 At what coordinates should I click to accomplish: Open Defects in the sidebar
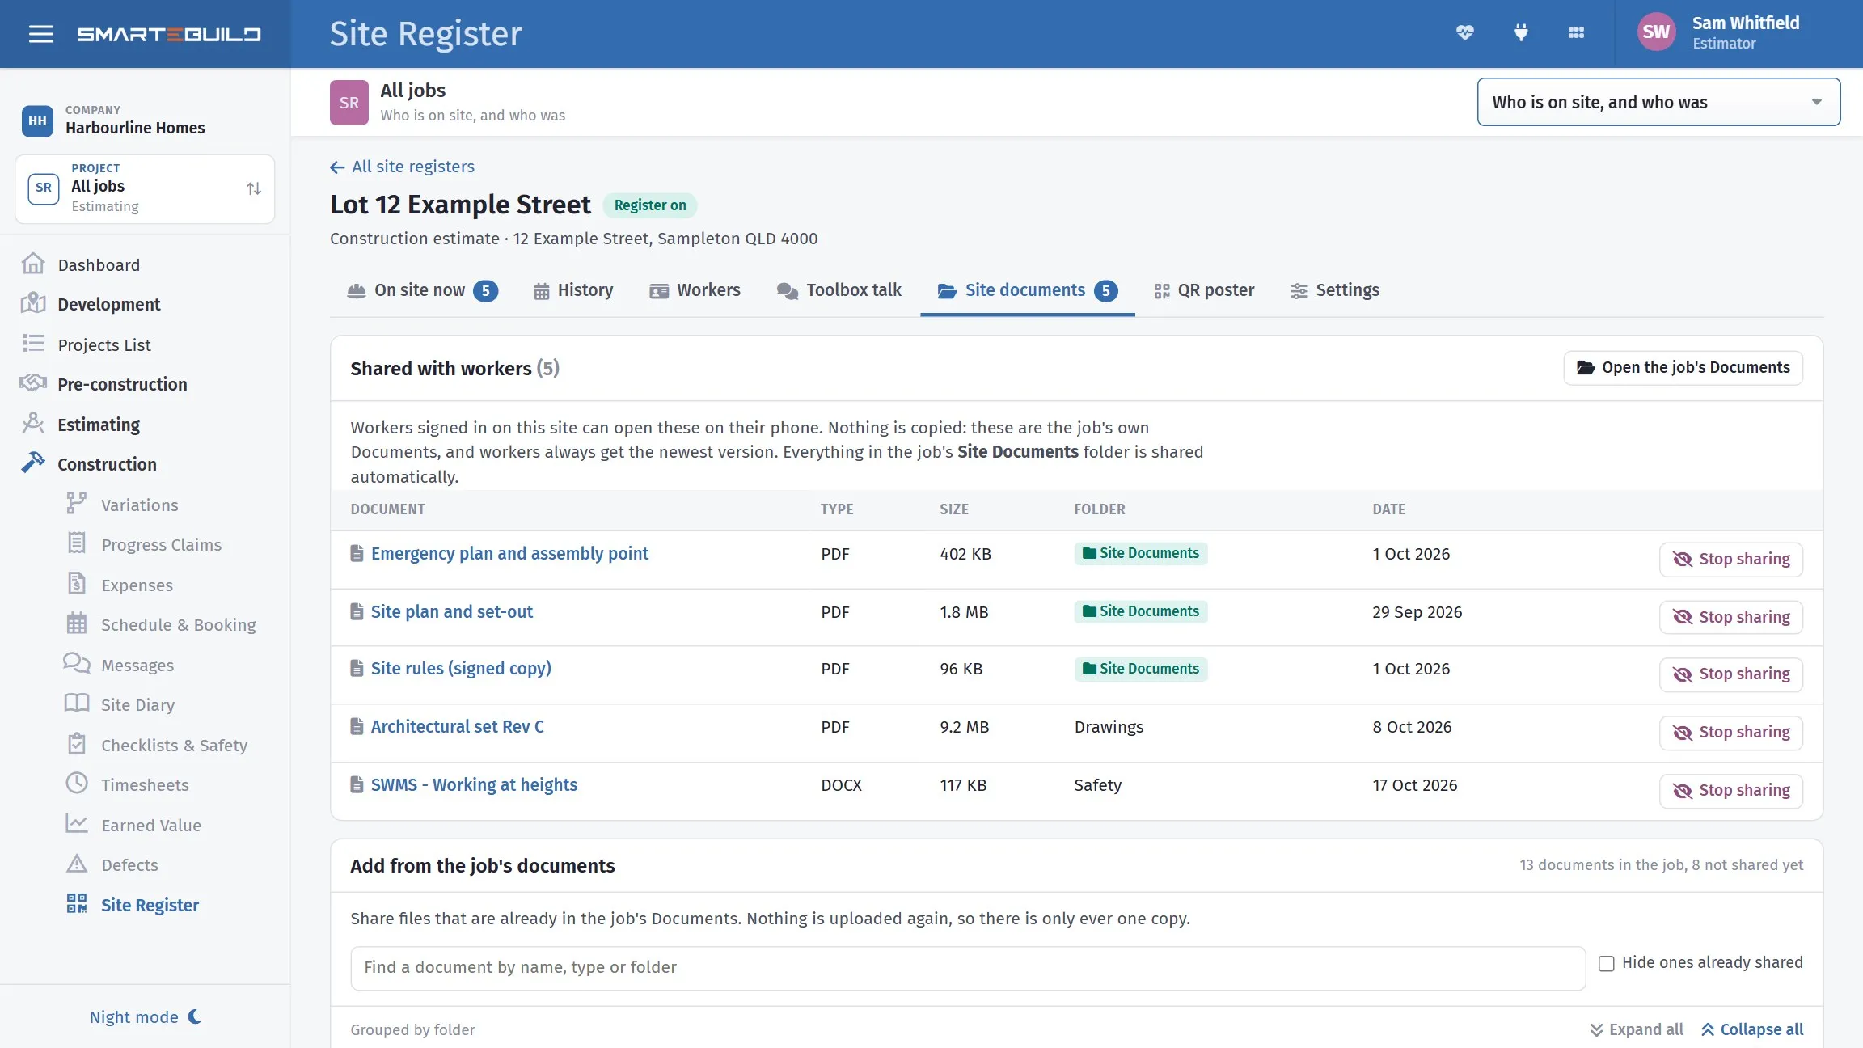(x=129, y=864)
